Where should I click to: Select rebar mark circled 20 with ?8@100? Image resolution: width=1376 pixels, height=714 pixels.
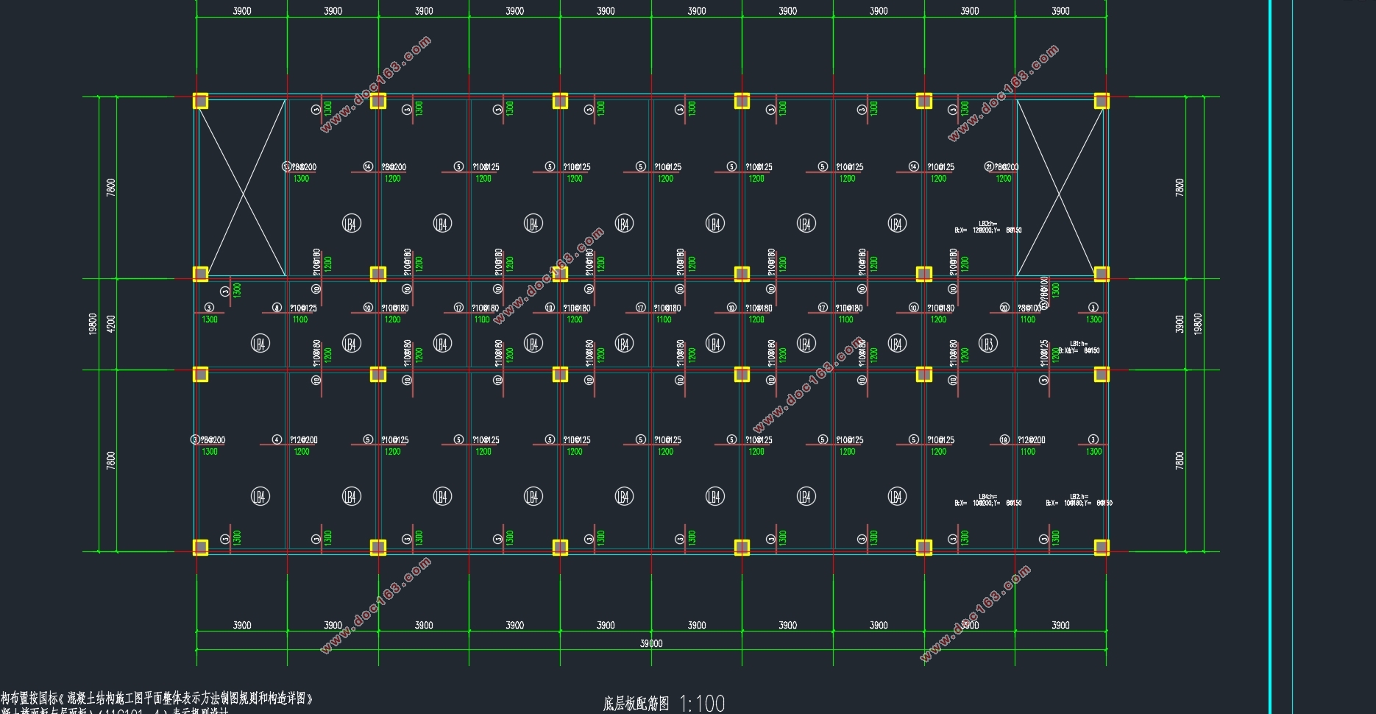click(1022, 308)
